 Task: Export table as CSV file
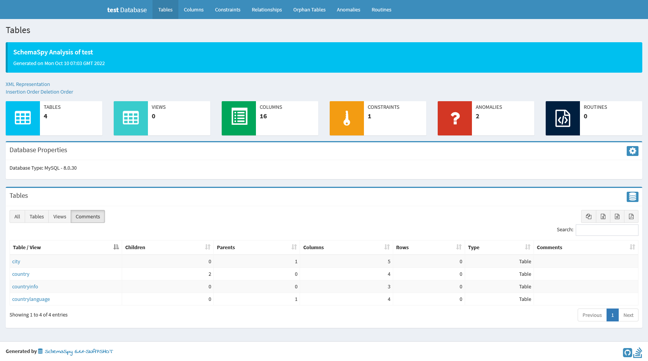pyautogui.click(x=617, y=216)
